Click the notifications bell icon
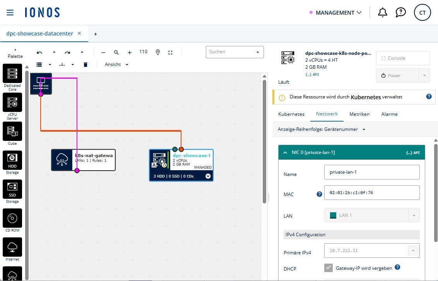 click(382, 13)
